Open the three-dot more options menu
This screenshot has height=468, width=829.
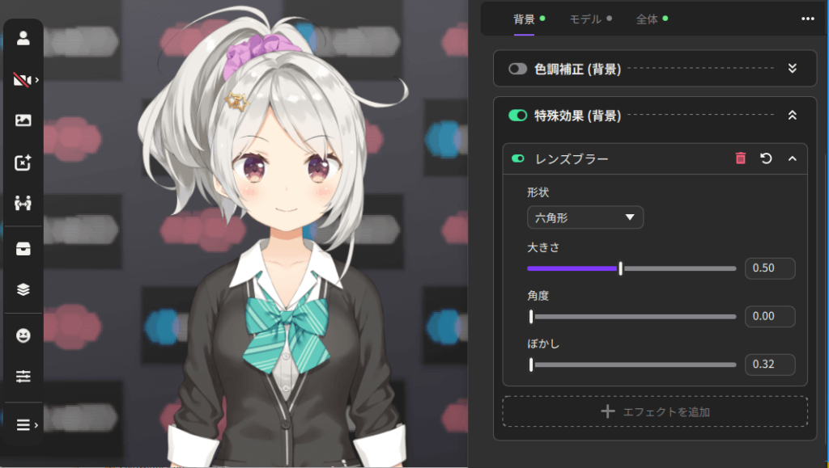point(807,19)
